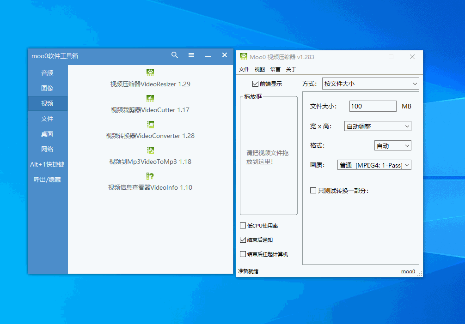Click the VideoCutter green icon
This screenshot has height=324, width=465.
pyautogui.click(x=150, y=98)
